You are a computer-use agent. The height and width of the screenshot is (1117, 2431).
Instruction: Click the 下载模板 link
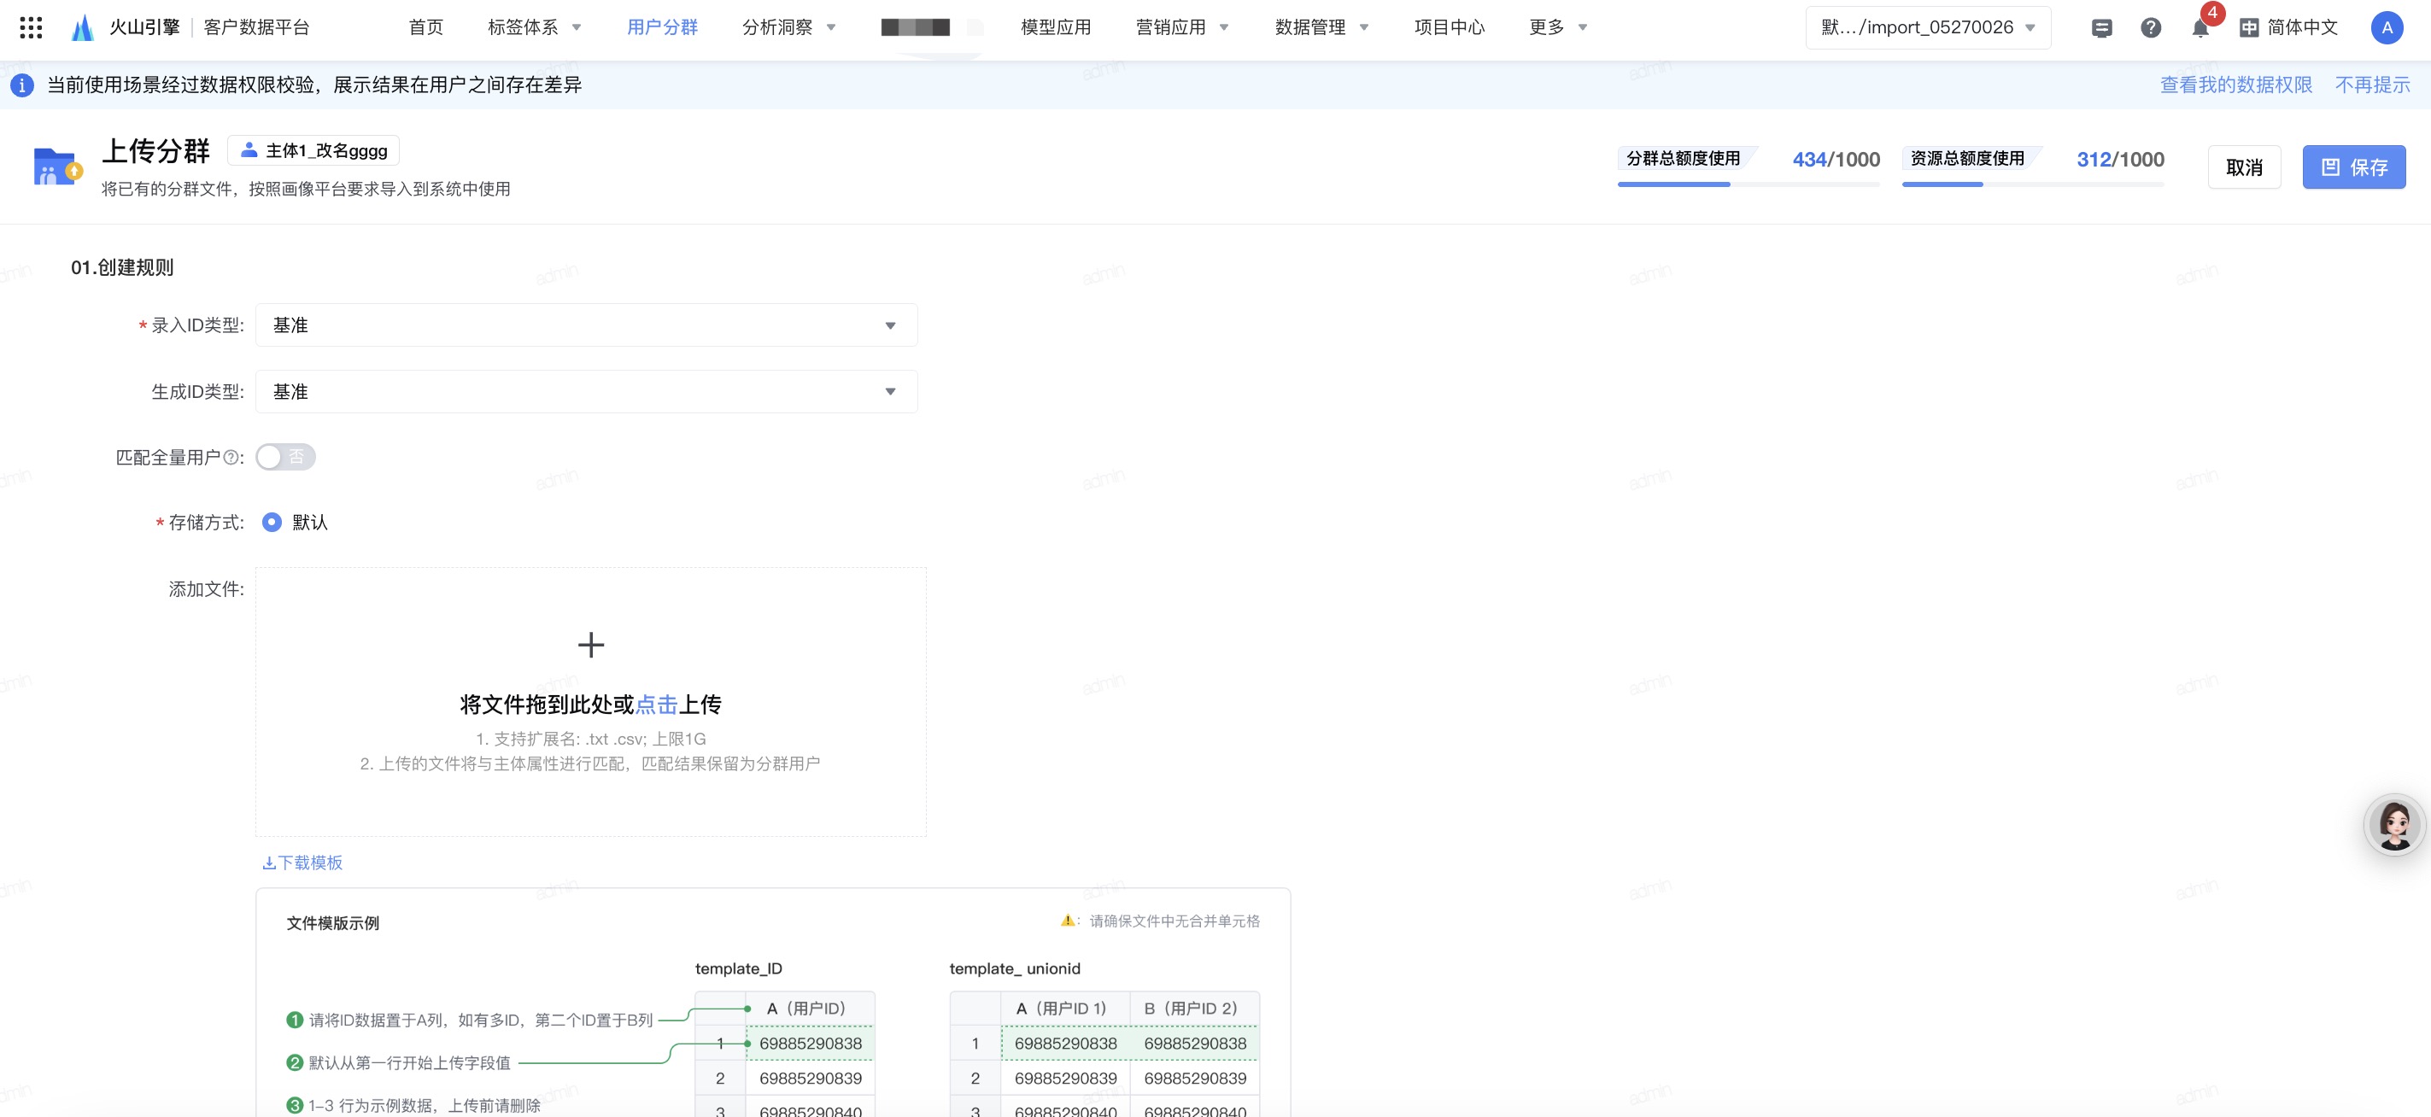point(303,863)
